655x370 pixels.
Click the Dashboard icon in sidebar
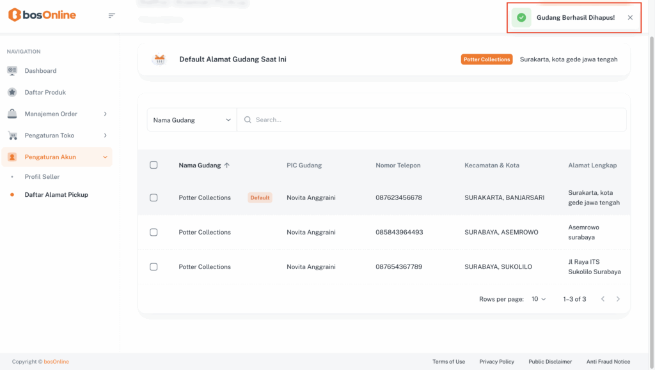[12, 70]
